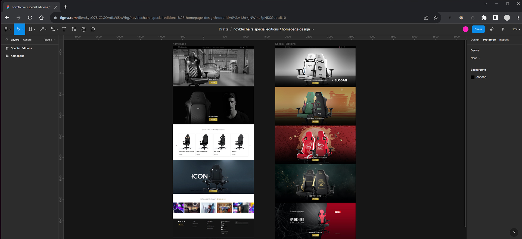Bookmark this page with the star icon
This screenshot has width=522, height=239.
point(436,18)
